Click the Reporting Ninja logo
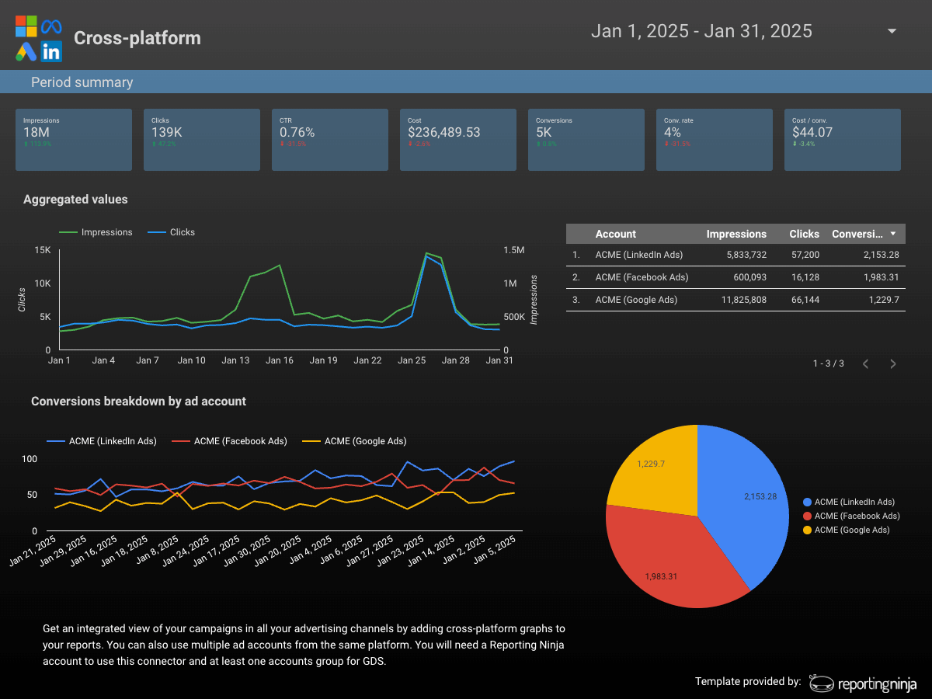Image resolution: width=932 pixels, height=699 pixels. pyautogui.click(x=863, y=683)
